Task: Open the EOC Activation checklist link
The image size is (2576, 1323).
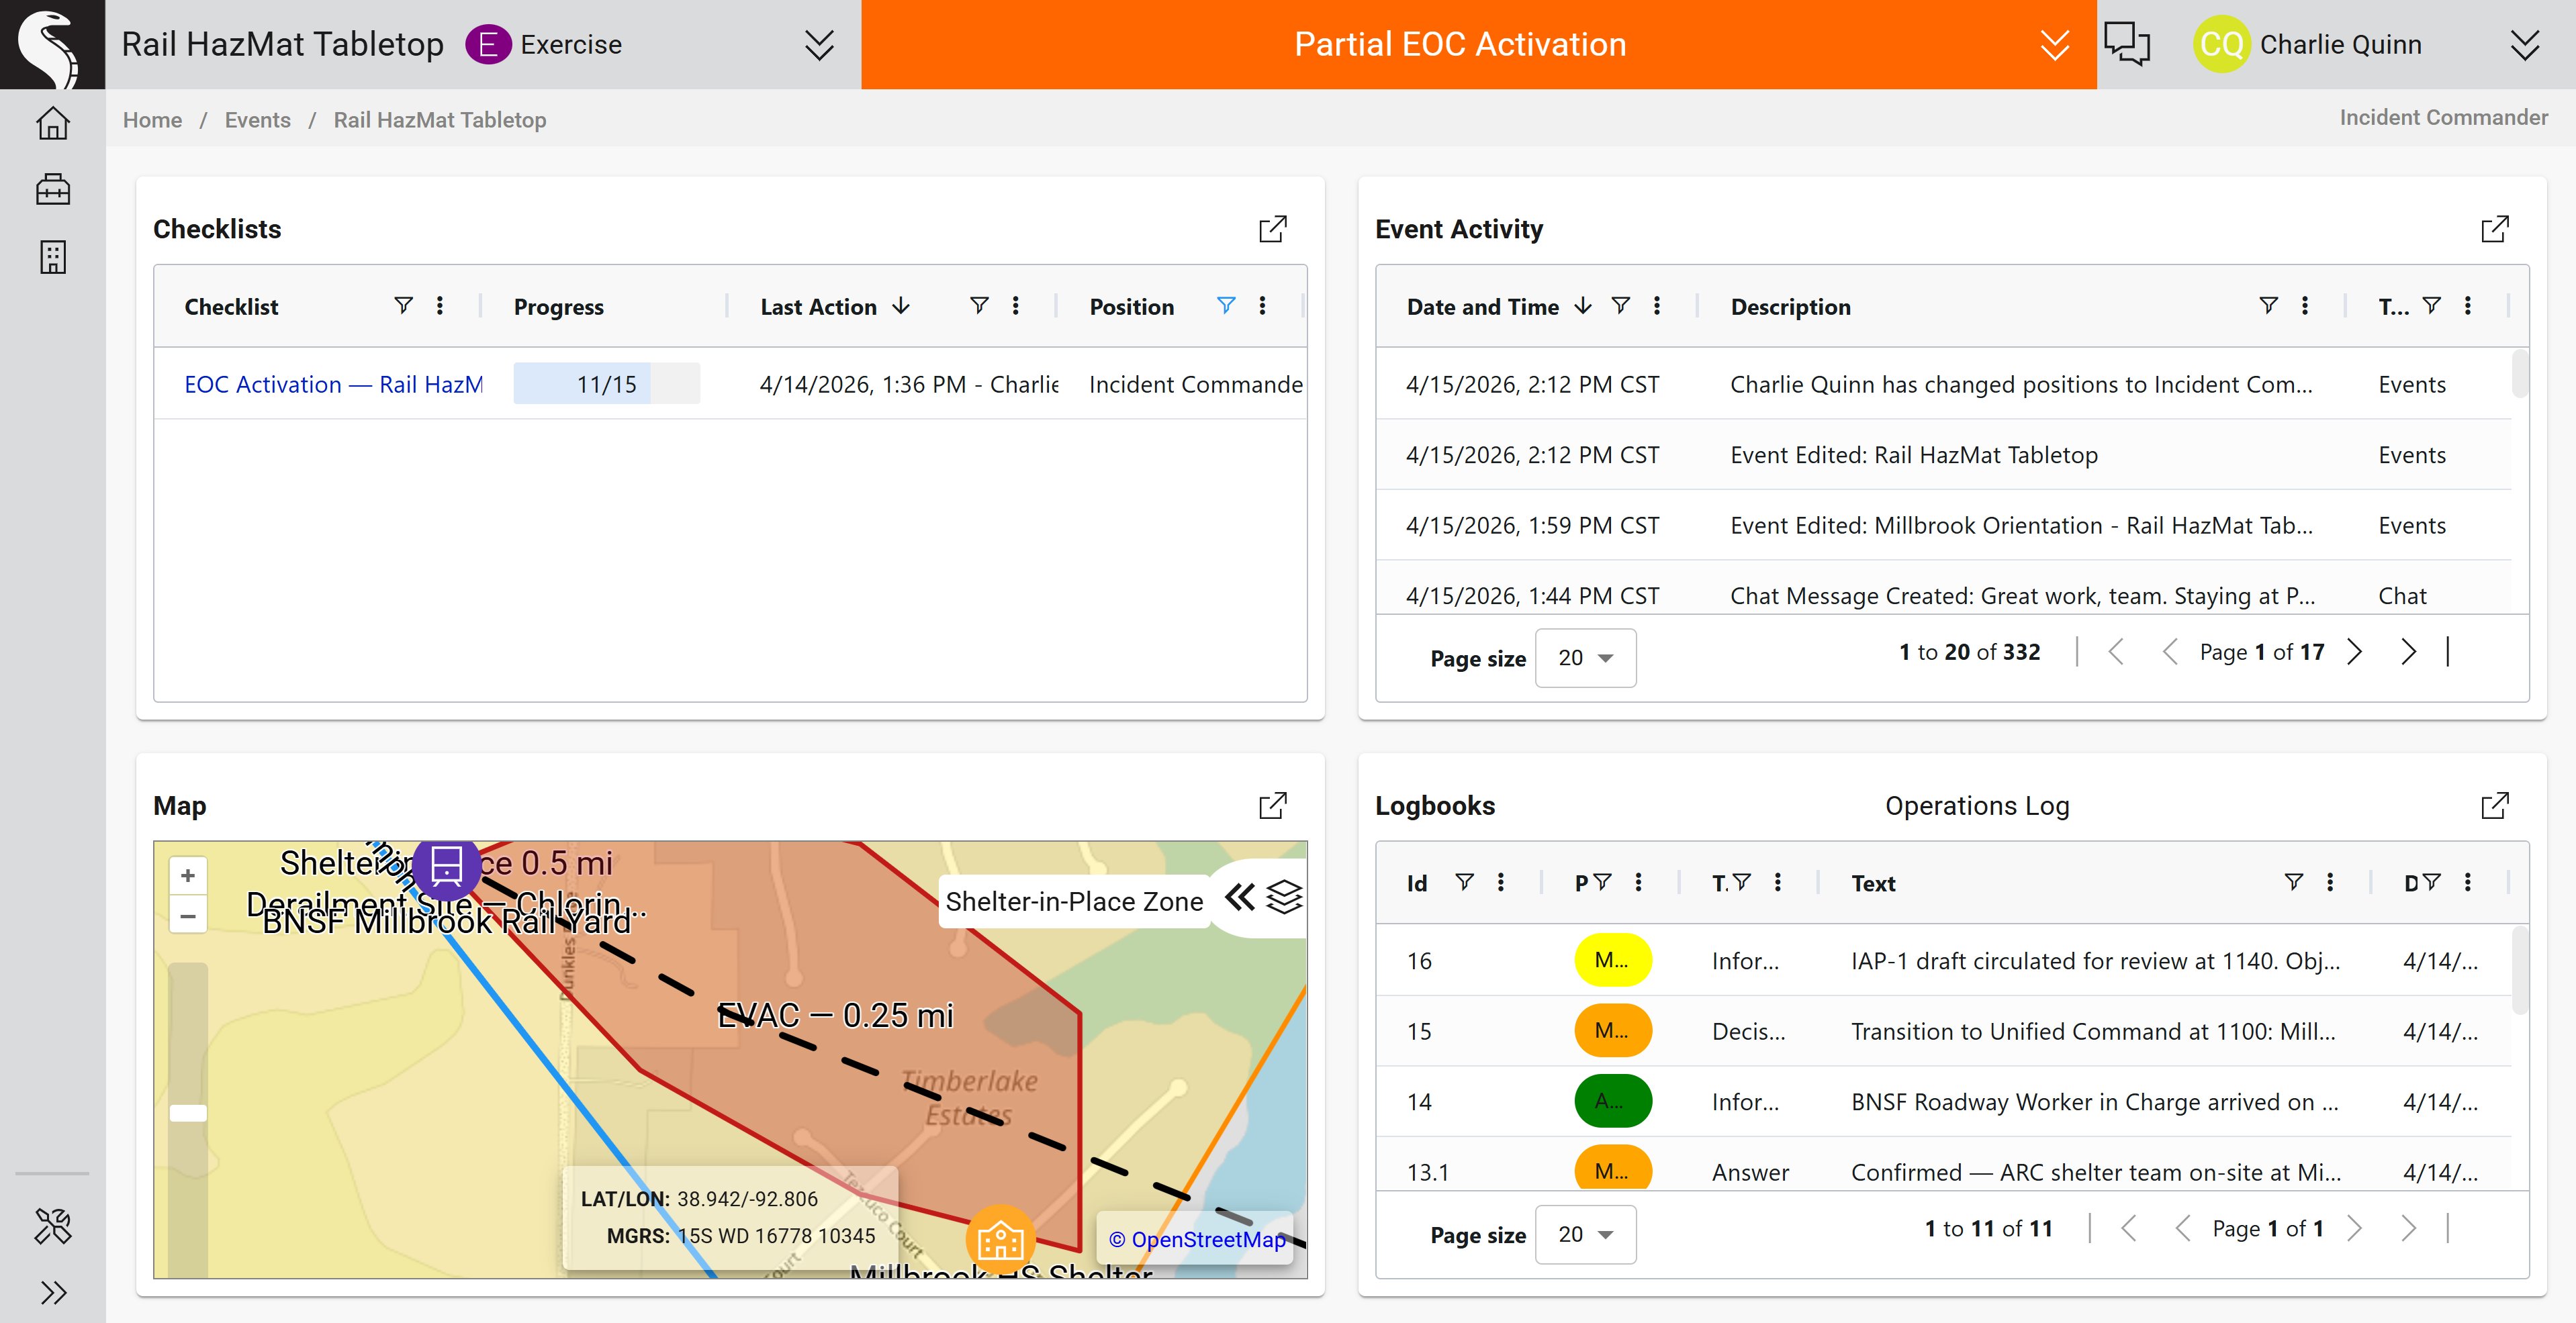Action: [333, 385]
